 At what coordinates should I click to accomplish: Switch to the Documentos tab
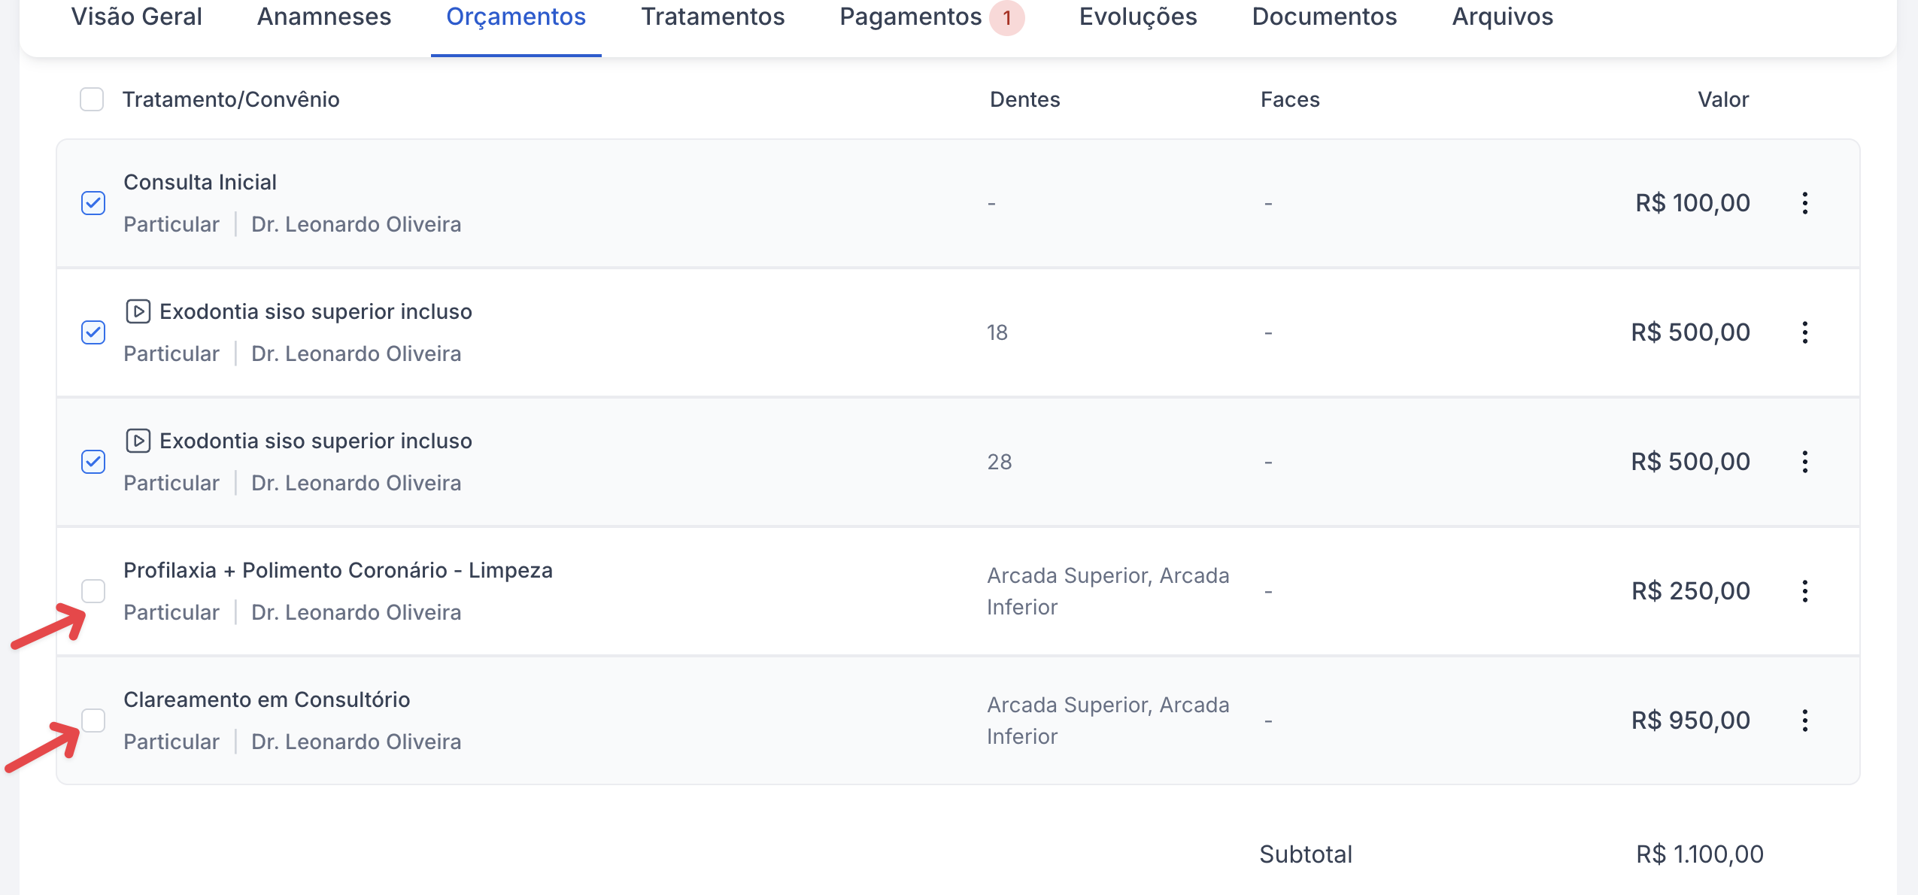pyautogui.click(x=1324, y=17)
